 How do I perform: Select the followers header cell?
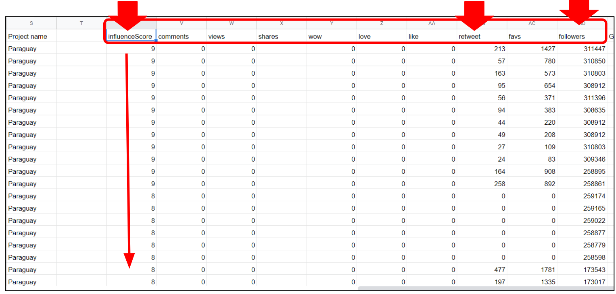(581, 37)
